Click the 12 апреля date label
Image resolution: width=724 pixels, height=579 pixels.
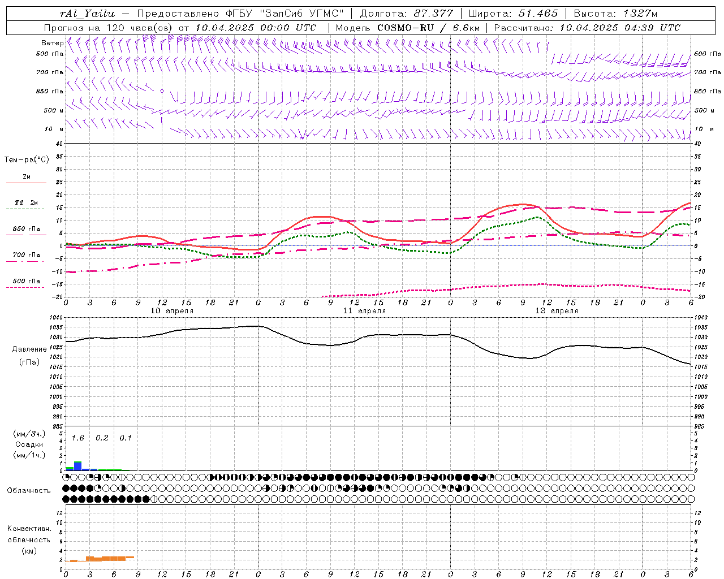(557, 311)
